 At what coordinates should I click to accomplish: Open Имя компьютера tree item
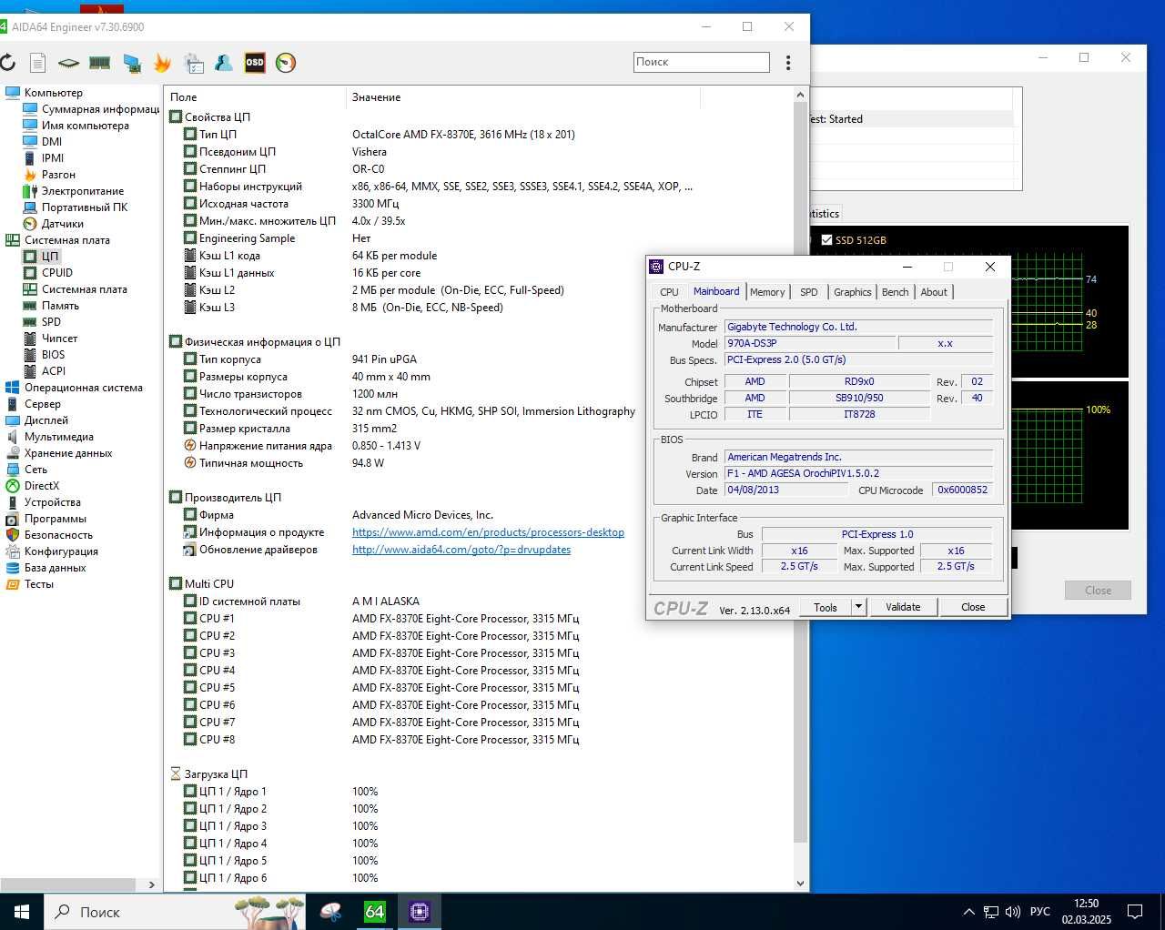(85, 126)
